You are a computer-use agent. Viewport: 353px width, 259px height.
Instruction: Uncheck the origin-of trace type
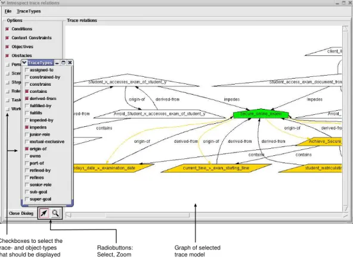pyautogui.click(x=27, y=149)
